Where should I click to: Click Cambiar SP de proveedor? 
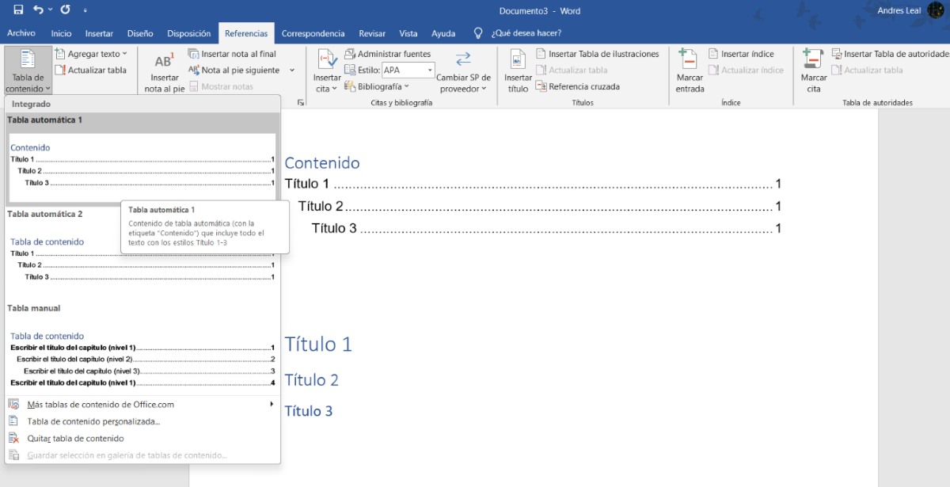464,71
